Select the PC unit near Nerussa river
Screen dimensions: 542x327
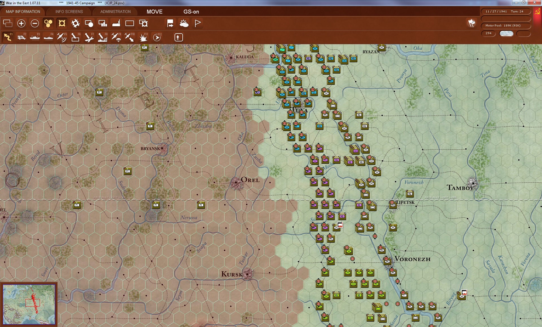pos(201,205)
